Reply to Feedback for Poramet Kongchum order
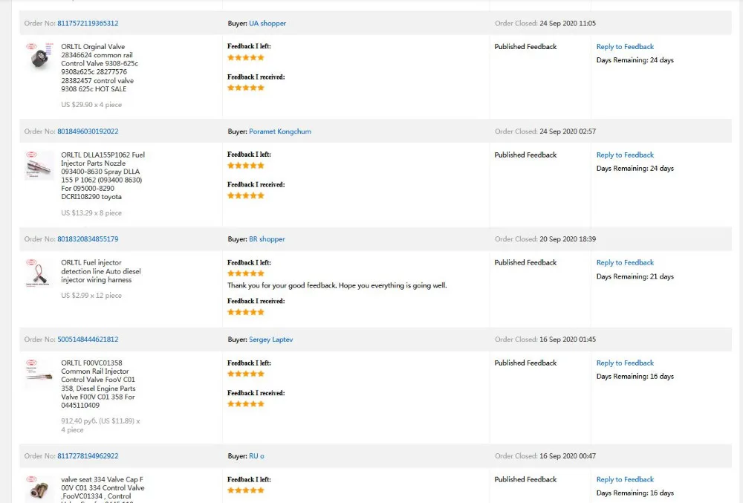This screenshot has width=743, height=503. coord(625,155)
